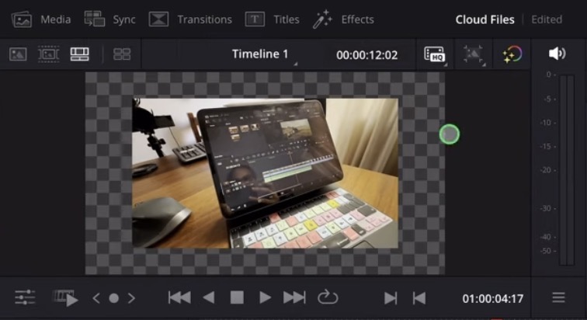Click the video preview in viewer
587x320 pixels.
pyautogui.click(x=266, y=173)
